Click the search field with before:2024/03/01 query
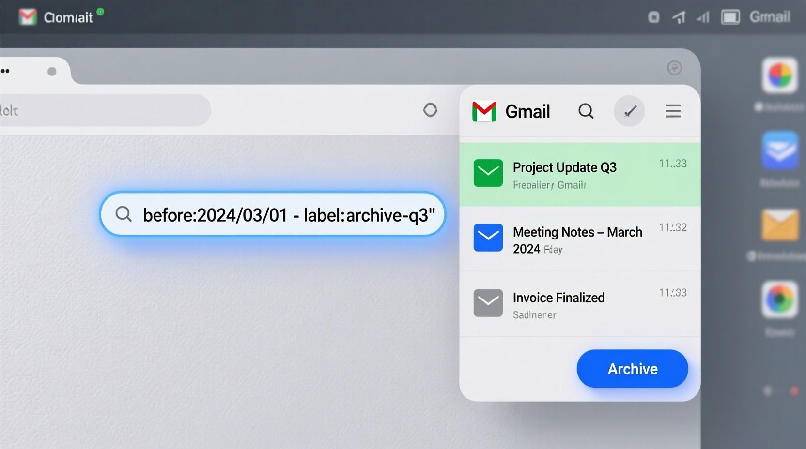806x449 pixels. [x=272, y=214]
